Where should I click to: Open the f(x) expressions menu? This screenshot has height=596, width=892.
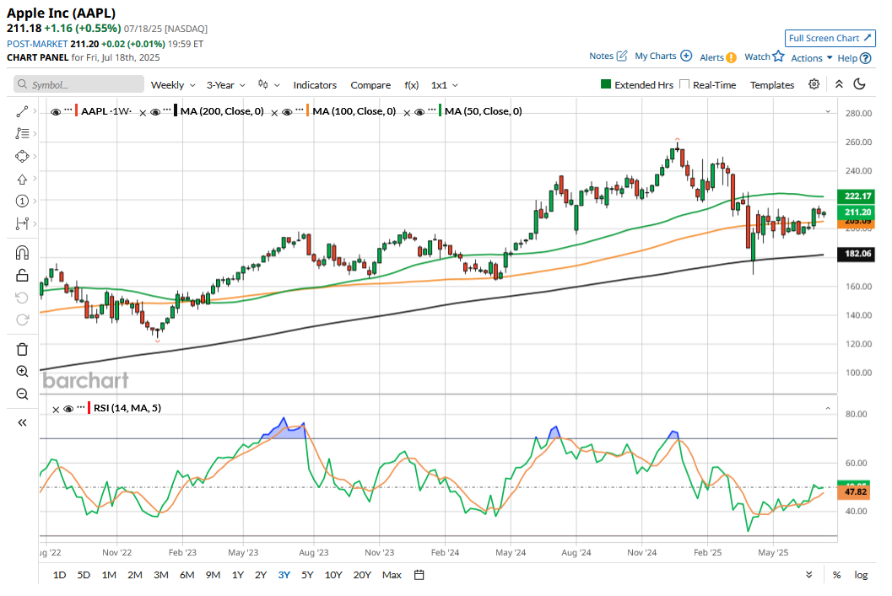411,84
